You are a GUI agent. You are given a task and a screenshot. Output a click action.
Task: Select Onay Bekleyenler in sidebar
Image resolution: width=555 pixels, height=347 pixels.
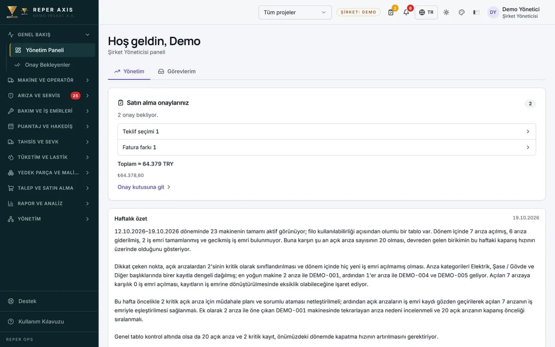tap(48, 65)
